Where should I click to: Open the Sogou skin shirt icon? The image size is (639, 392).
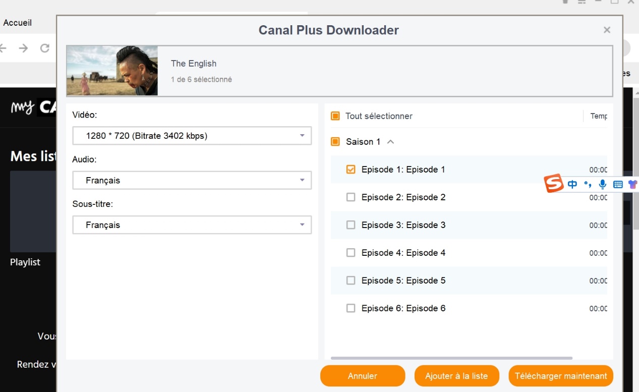(633, 184)
